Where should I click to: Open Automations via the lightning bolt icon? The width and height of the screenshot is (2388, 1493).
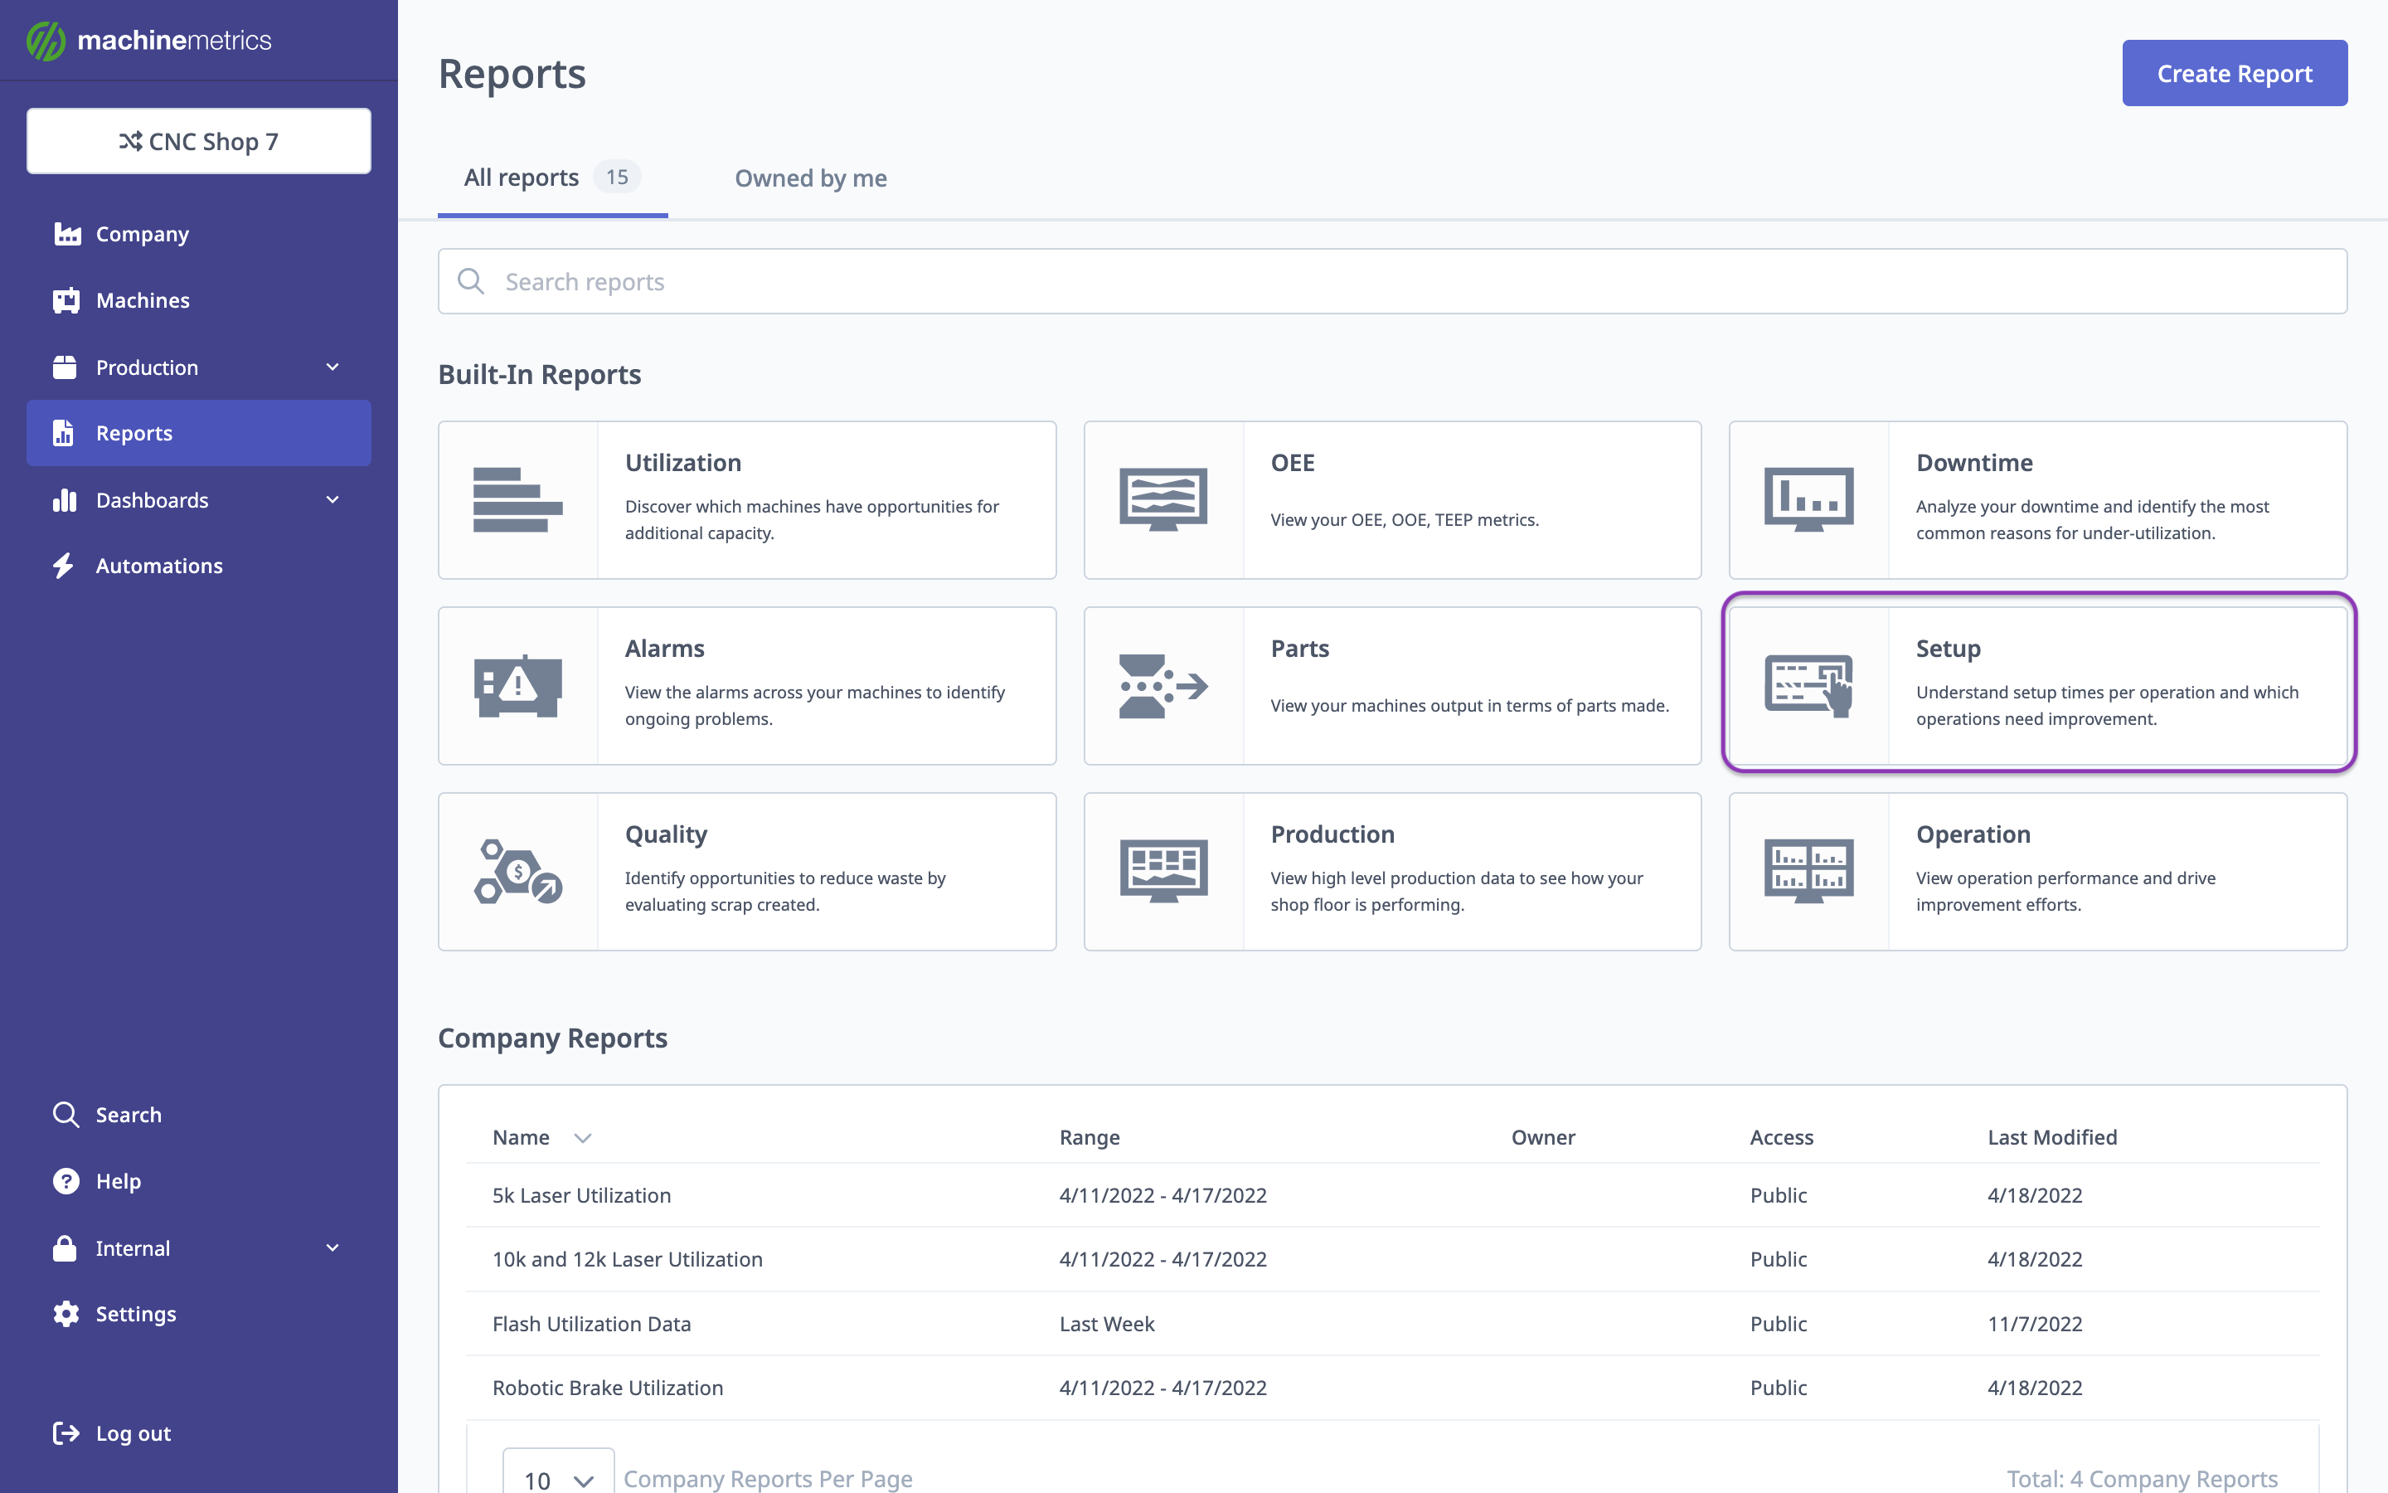click(66, 565)
